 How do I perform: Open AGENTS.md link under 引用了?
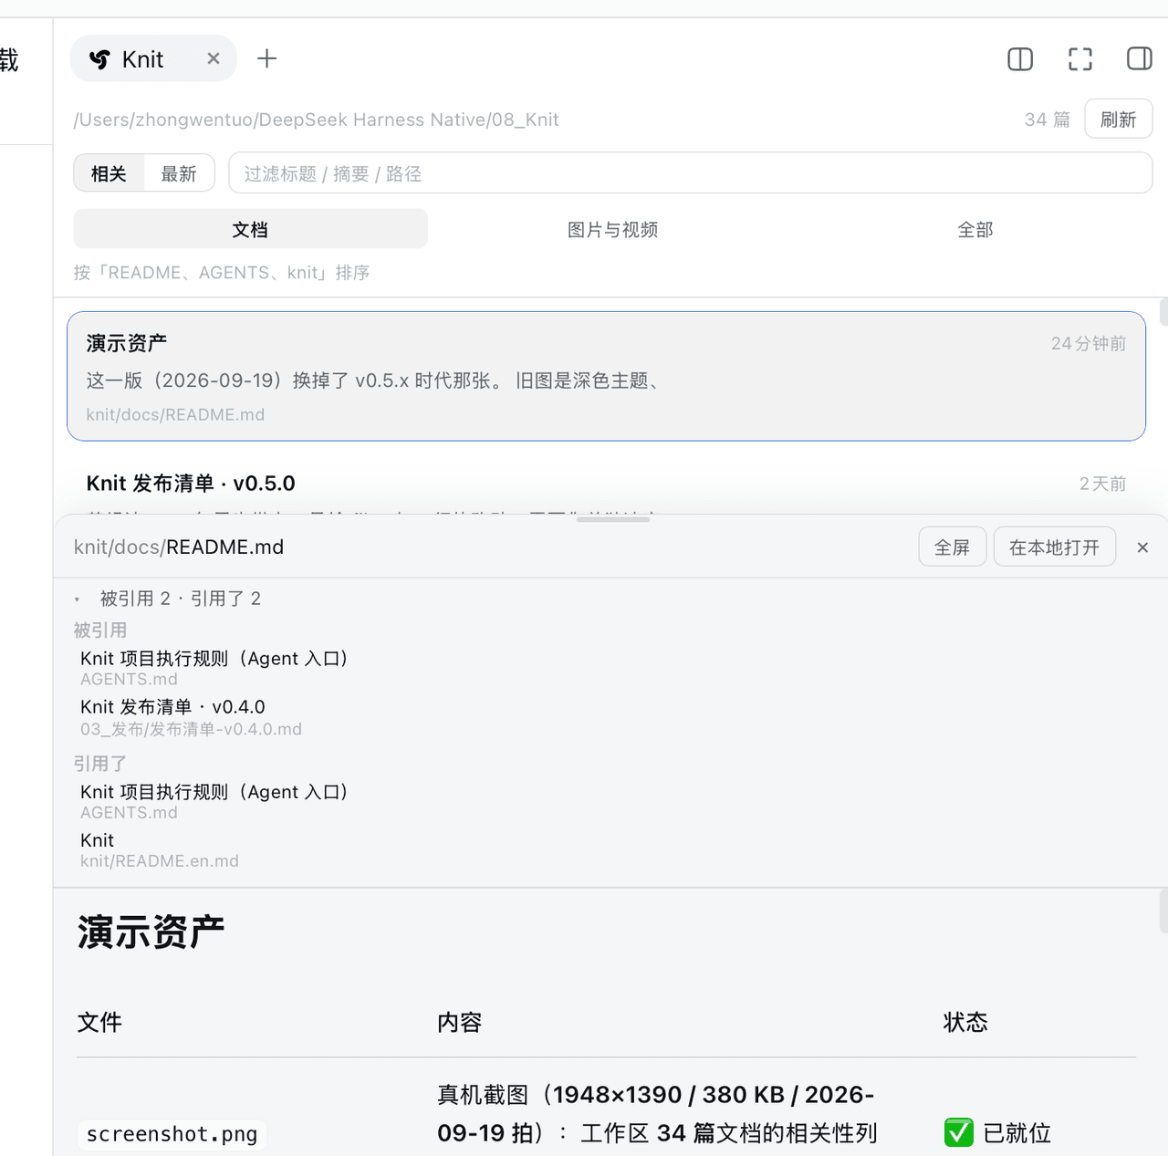coord(215,801)
